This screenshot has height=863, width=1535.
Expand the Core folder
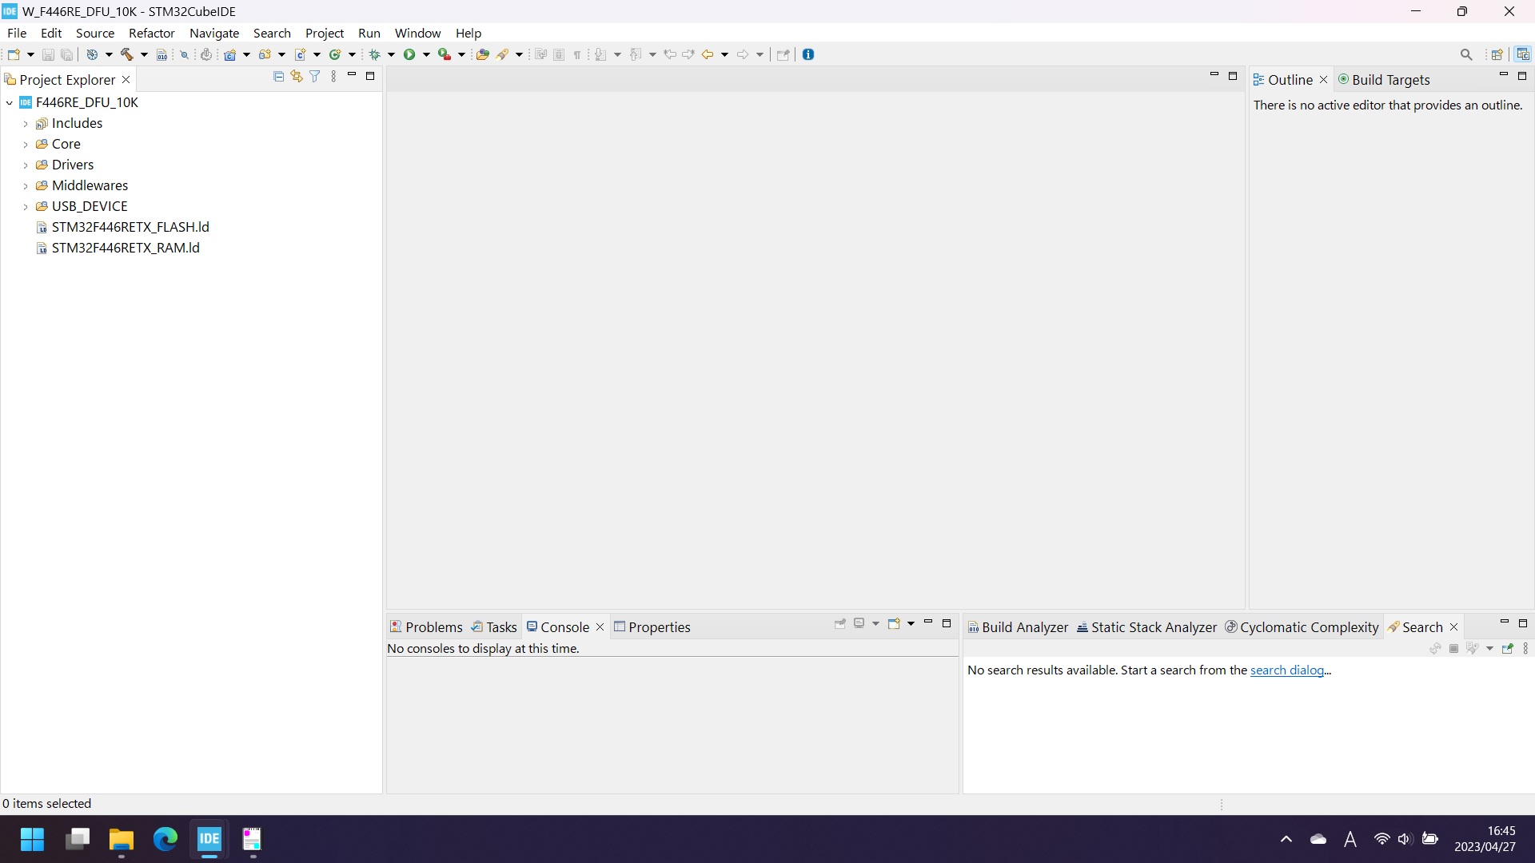[26, 145]
